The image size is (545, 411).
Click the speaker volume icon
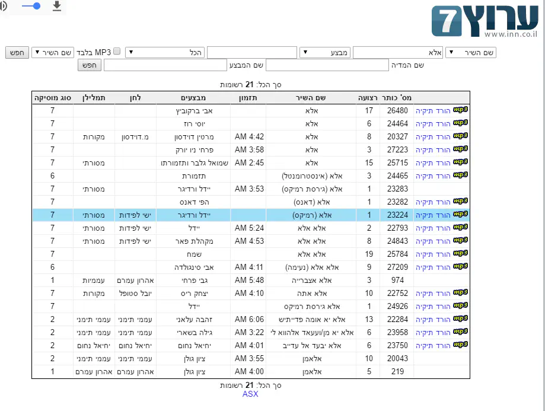tap(4, 6)
